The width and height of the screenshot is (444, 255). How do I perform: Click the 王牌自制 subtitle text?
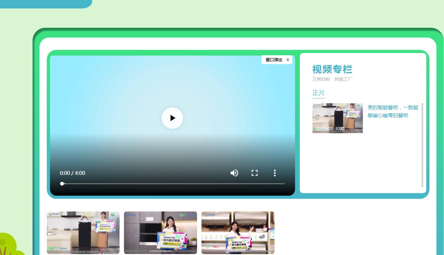321,79
